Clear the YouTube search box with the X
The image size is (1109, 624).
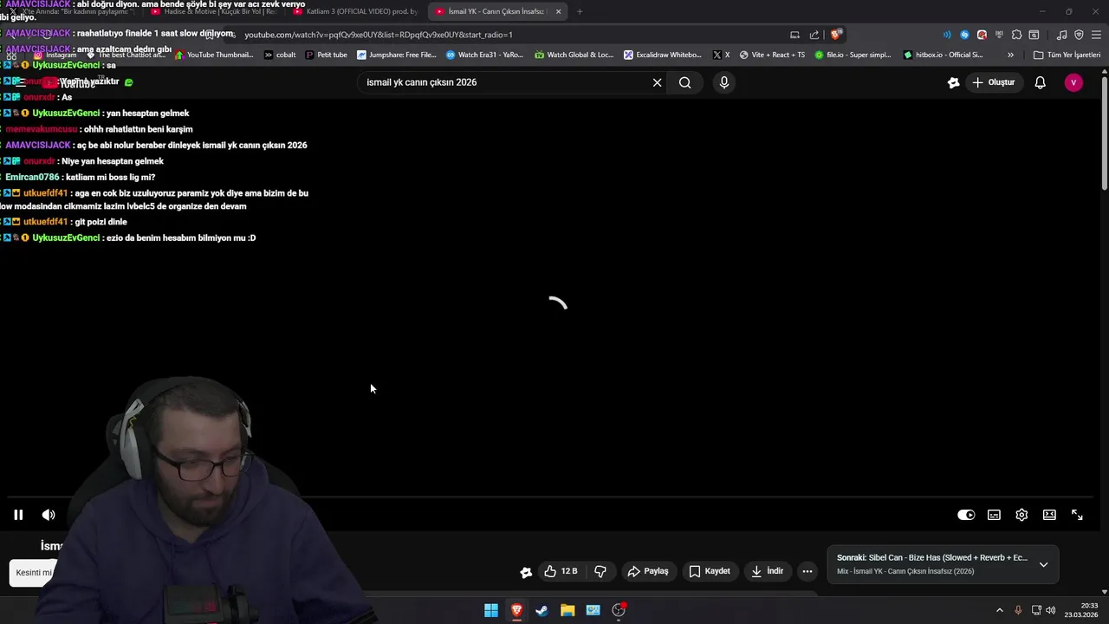pos(657,82)
